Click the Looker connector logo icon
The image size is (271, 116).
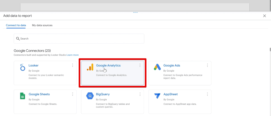(23, 67)
